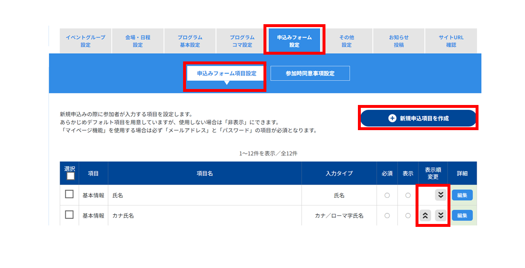The height and width of the screenshot is (268, 525).
Task: Move the 氏名 row down in order
Action: pyautogui.click(x=441, y=195)
